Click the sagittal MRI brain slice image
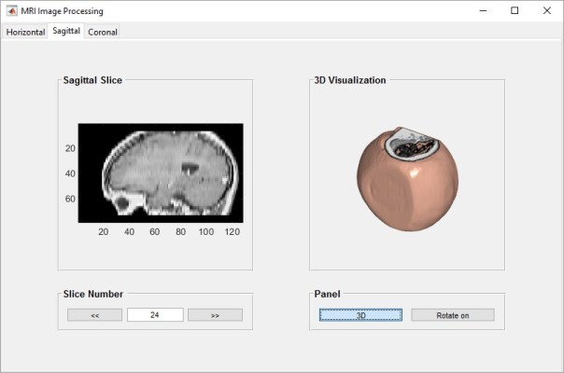 pos(160,173)
